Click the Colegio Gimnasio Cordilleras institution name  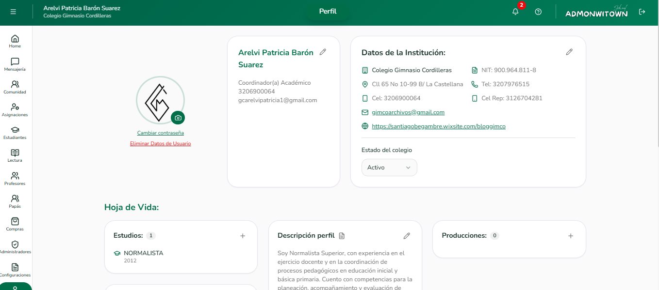pos(412,70)
